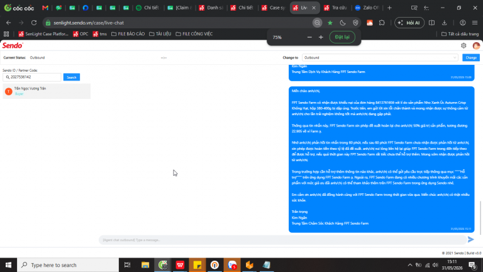
Task: Open the Cốc Cốc browser menu logo
Action: 19,8
